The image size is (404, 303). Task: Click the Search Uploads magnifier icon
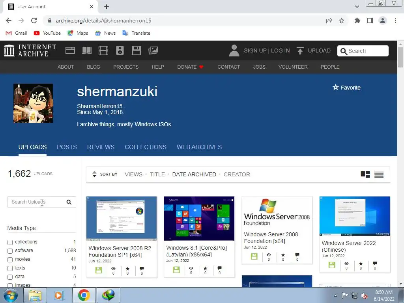click(69, 202)
